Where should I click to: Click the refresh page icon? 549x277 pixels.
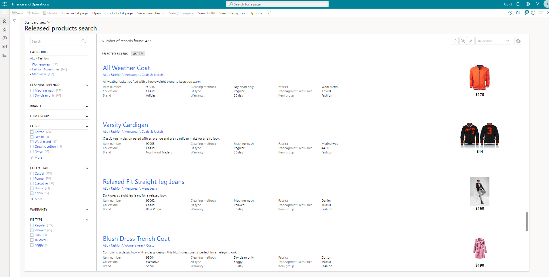[x=533, y=13]
